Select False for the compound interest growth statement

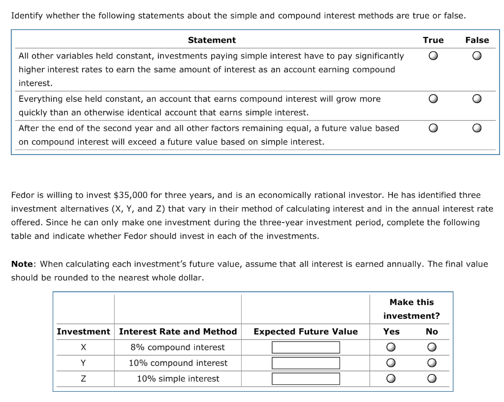(476, 98)
